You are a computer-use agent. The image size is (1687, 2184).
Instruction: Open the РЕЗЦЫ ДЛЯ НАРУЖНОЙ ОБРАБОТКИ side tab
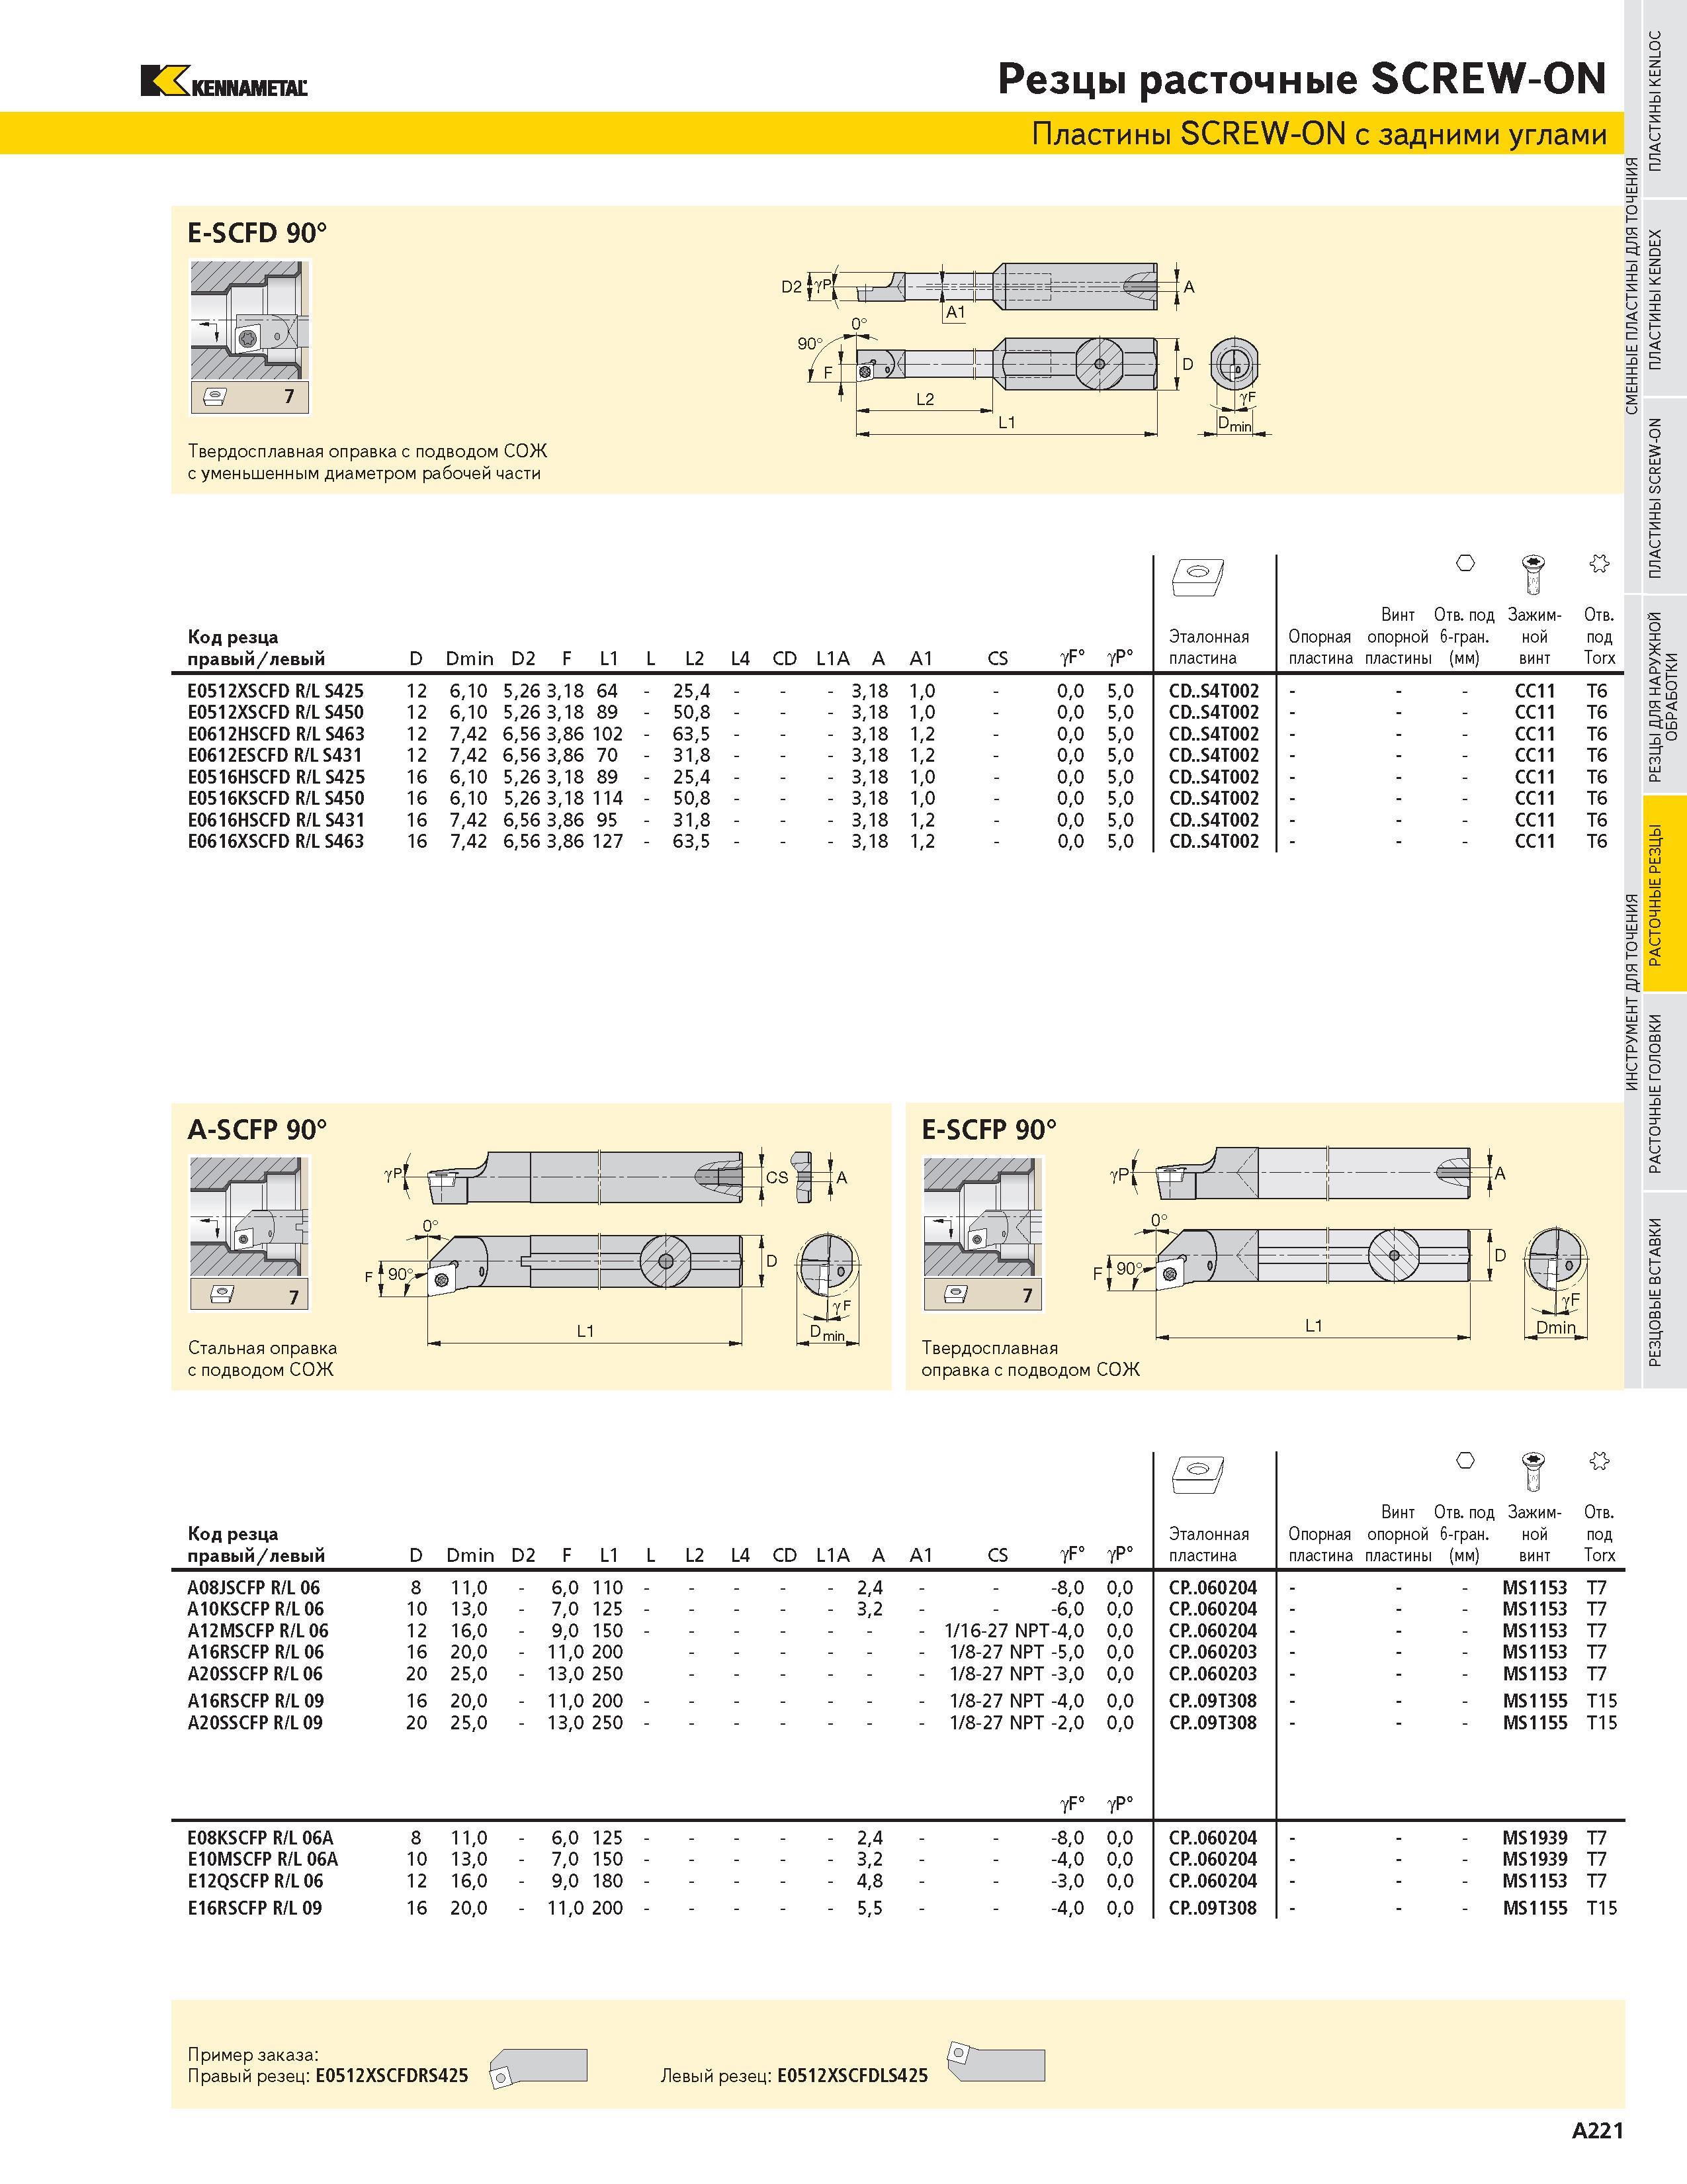pos(1665,696)
